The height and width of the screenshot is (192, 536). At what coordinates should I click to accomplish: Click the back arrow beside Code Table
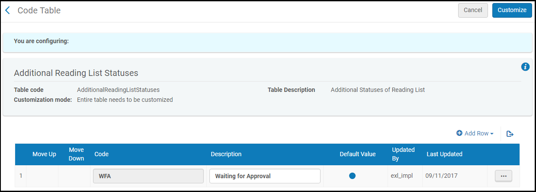point(7,10)
